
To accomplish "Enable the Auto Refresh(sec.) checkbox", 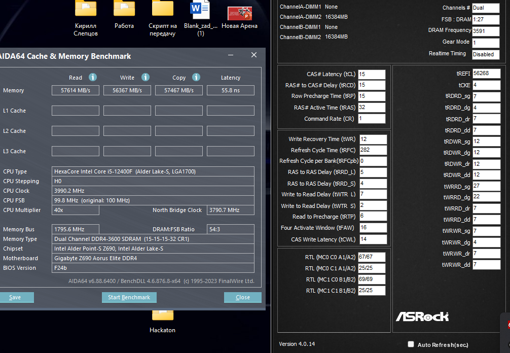I will tap(411, 344).
